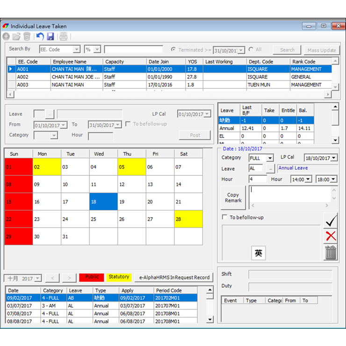
Task: Go to previous month with < button
Action: [52, 278]
